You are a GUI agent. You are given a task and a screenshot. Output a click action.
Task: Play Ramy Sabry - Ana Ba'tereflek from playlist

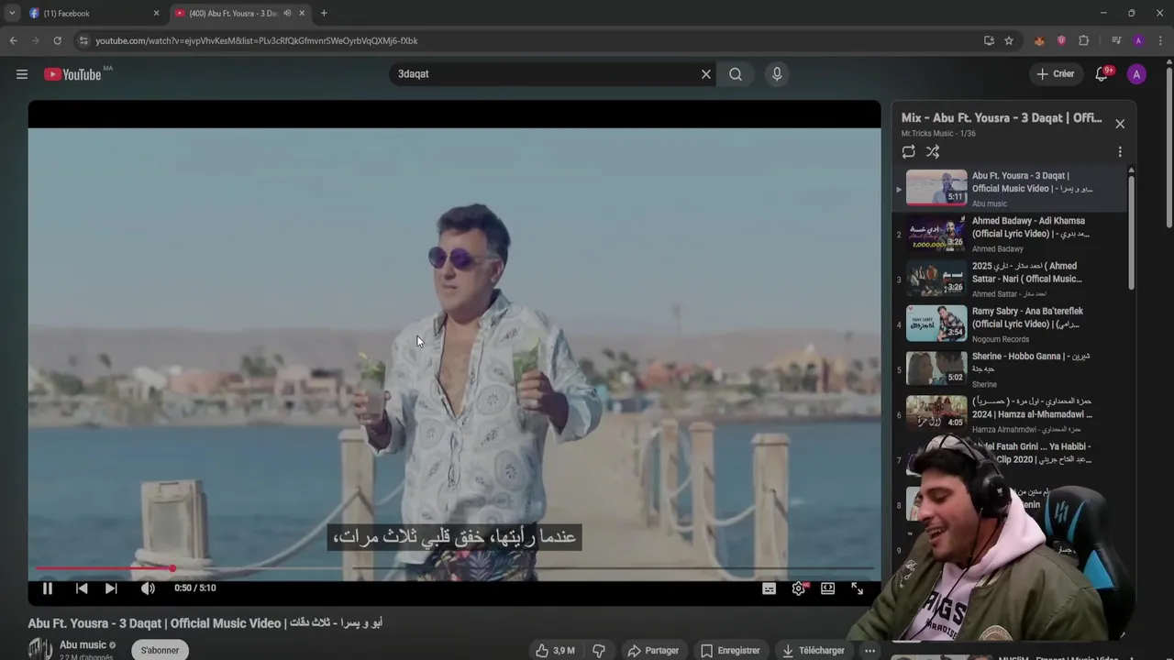(x=1009, y=324)
